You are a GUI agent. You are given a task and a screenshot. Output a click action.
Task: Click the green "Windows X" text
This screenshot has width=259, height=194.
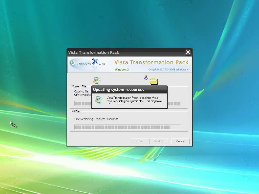coord(122,70)
